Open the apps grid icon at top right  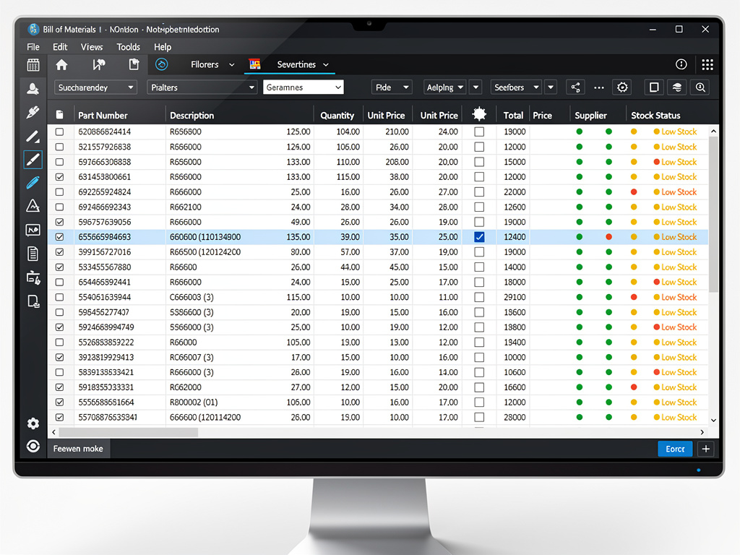pos(707,64)
